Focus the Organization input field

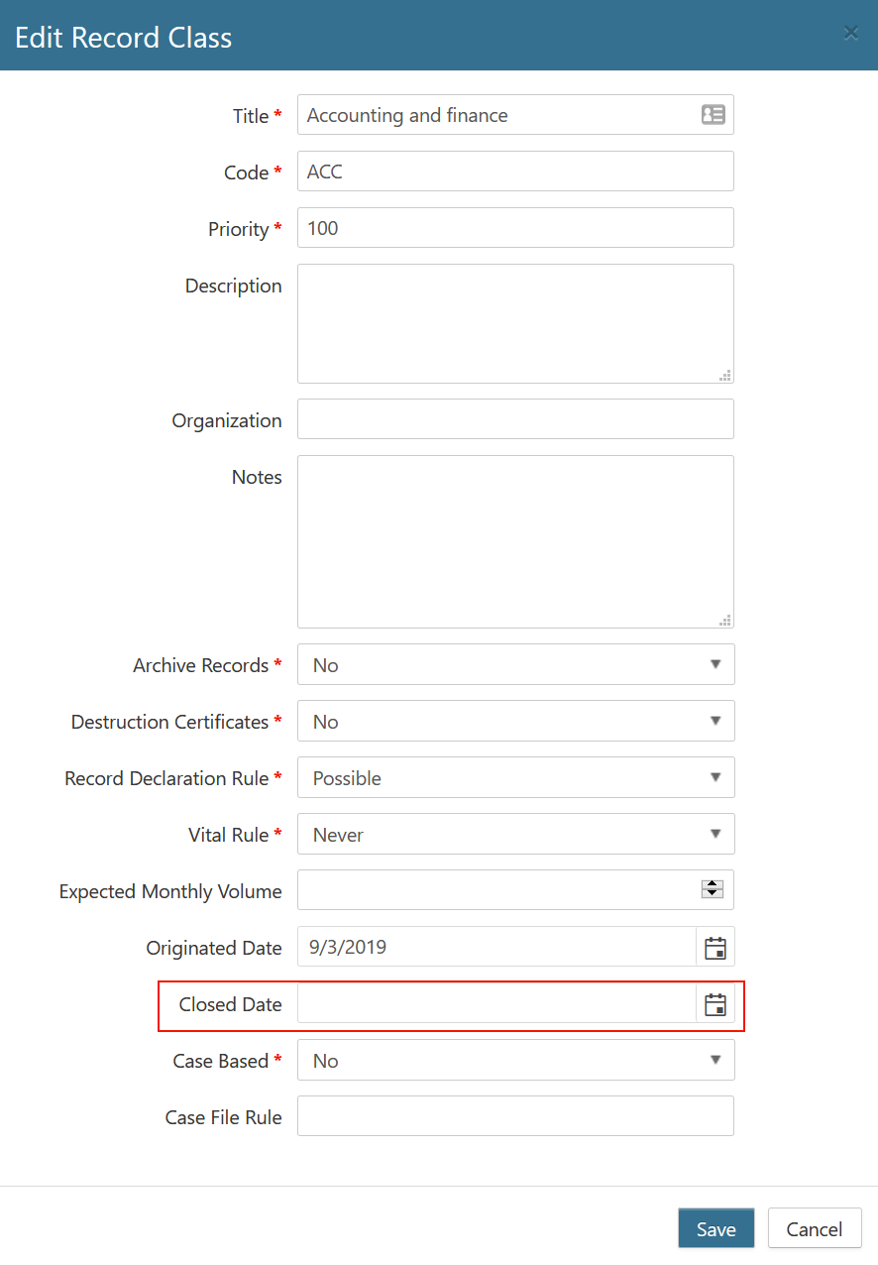click(515, 419)
